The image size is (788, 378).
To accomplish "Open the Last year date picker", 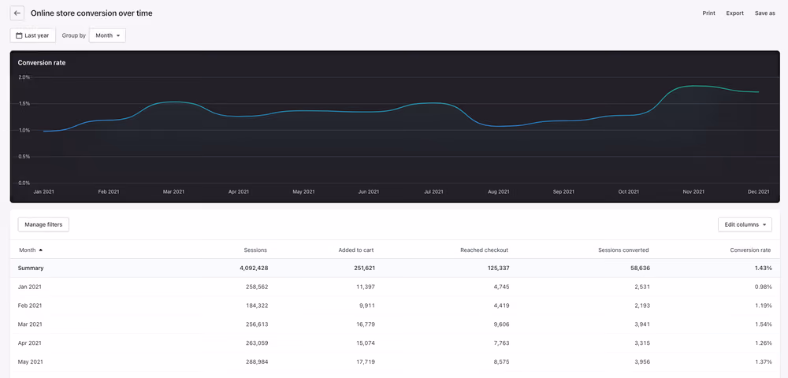I will click(x=32, y=35).
